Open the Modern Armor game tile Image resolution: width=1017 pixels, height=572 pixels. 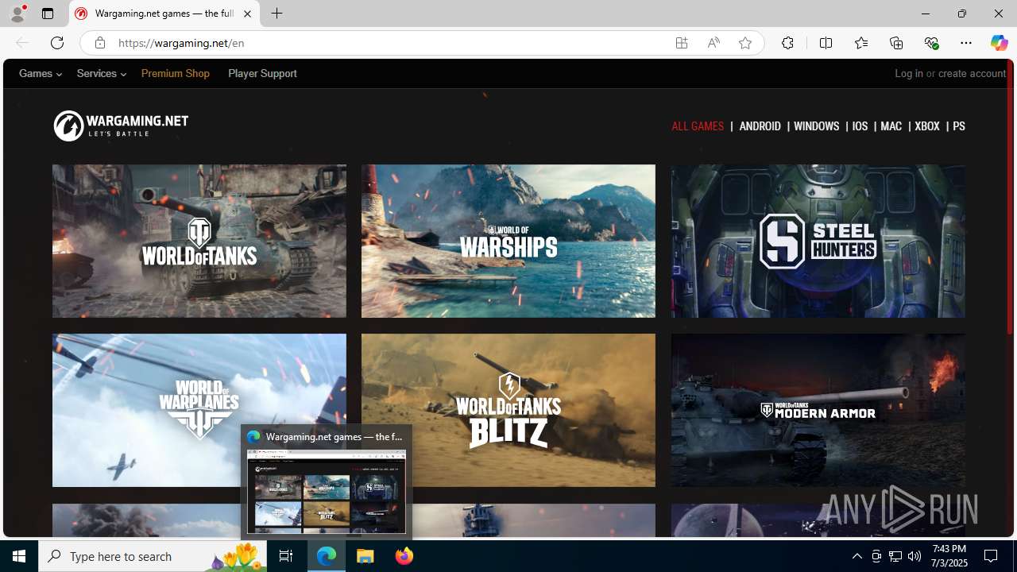coord(818,410)
